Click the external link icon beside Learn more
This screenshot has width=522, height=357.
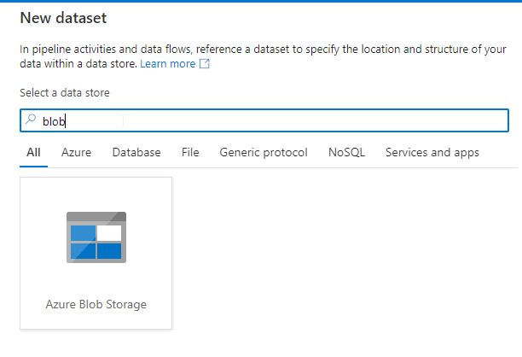(204, 64)
